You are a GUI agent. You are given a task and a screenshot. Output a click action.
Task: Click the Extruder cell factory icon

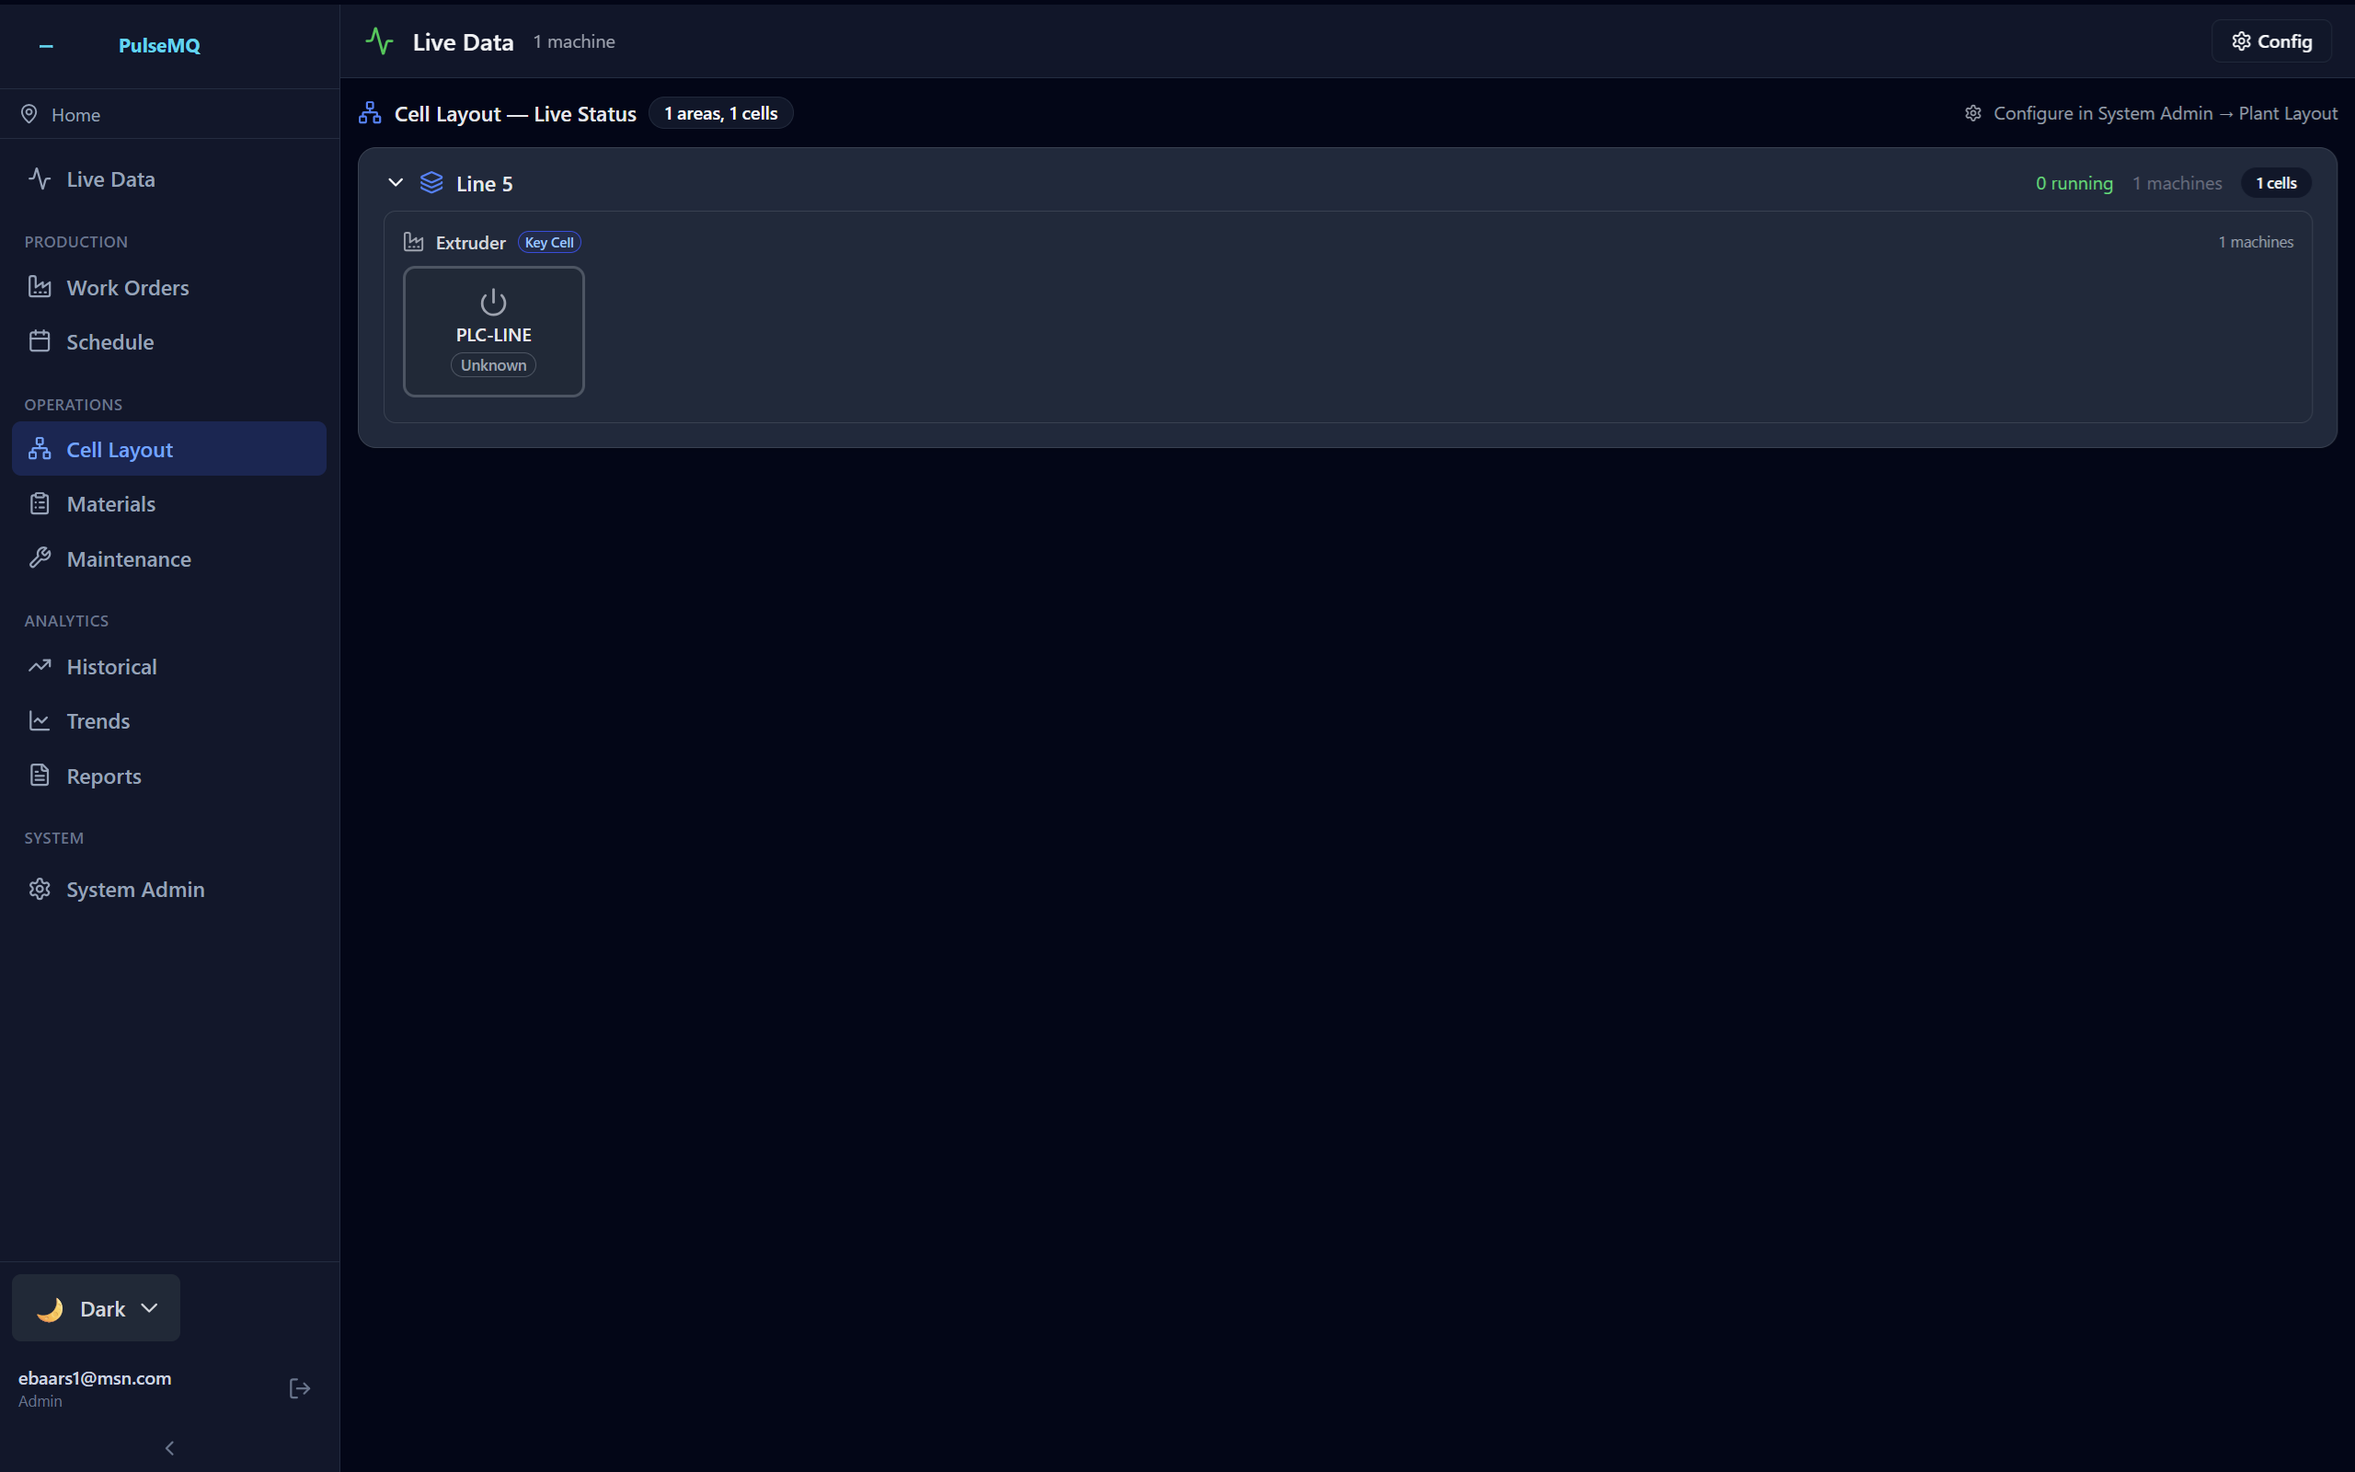pyautogui.click(x=414, y=241)
